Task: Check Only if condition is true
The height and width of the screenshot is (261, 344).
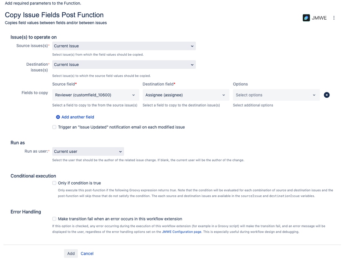Action: tap(54, 183)
